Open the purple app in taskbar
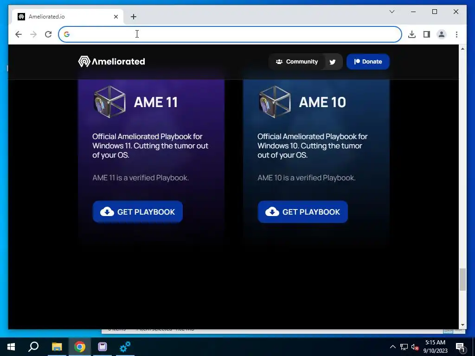The image size is (475, 356). (x=103, y=347)
